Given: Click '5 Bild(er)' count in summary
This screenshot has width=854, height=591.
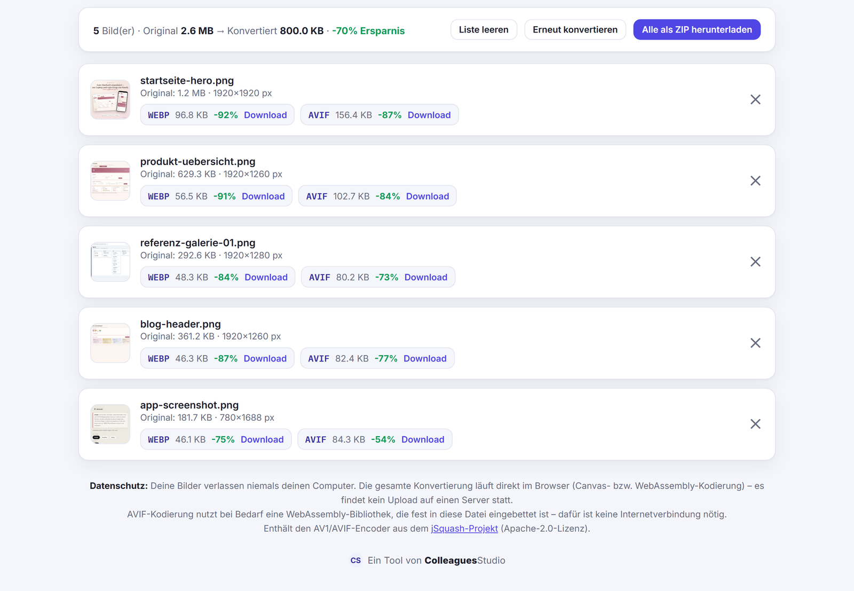Looking at the screenshot, I should tap(114, 31).
